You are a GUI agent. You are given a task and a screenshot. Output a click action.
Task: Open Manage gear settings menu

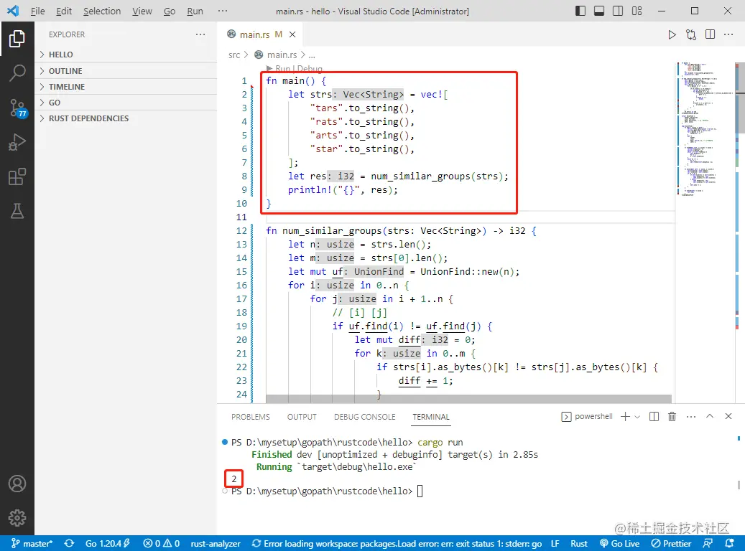[x=17, y=518]
